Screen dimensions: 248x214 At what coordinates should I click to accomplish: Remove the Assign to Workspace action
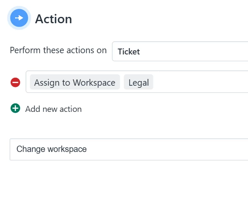(15, 82)
